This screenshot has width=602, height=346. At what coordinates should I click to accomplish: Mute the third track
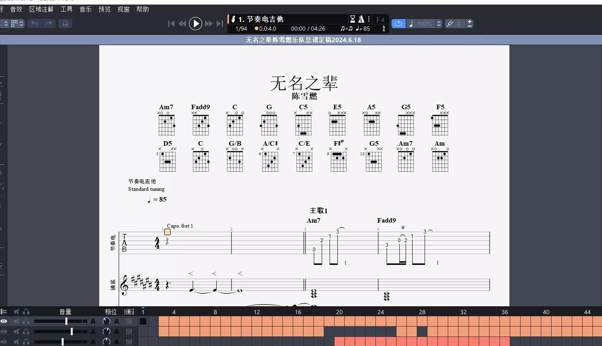[x=17, y=342]
